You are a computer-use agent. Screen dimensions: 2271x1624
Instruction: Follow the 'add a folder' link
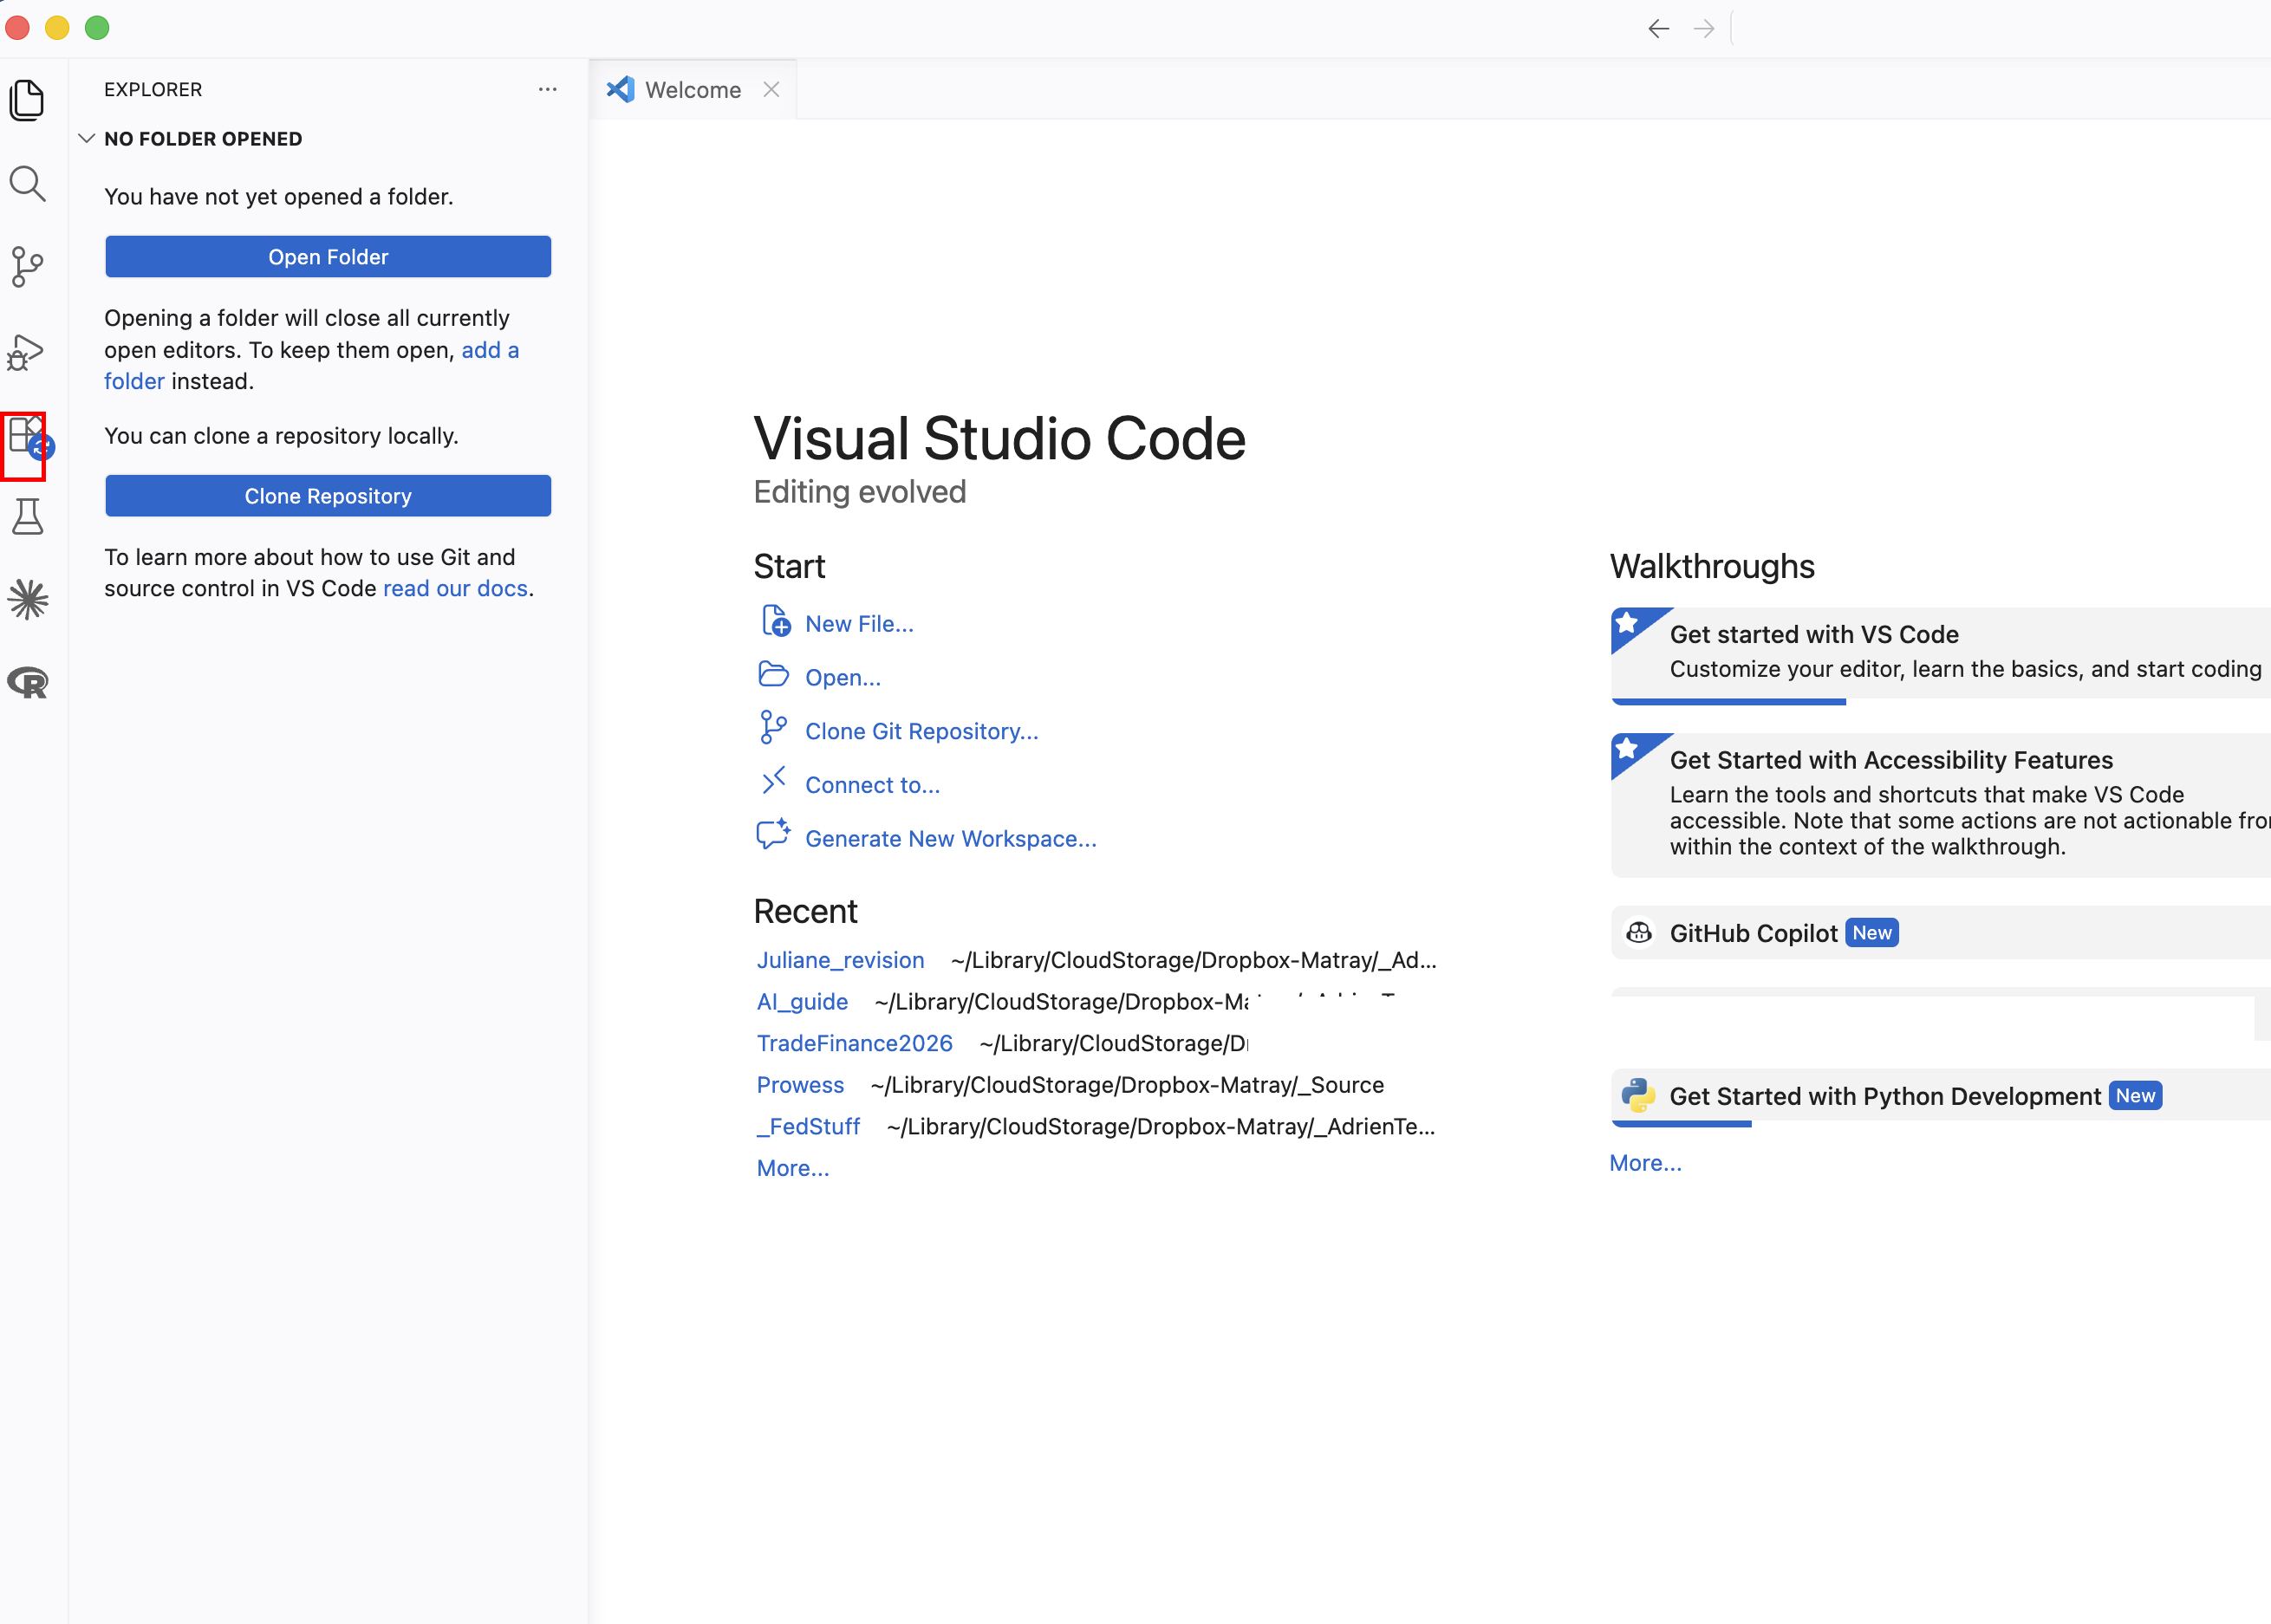490,350
